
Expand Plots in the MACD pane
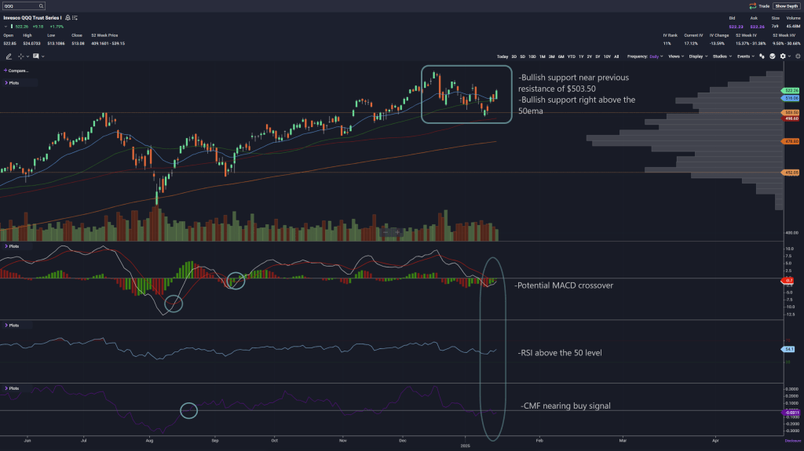point(13,246)
